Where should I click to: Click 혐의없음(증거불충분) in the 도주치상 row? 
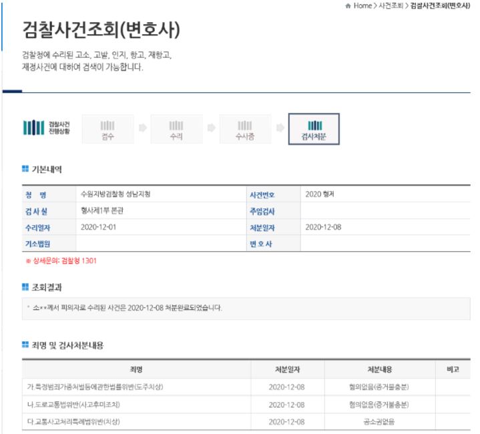[379, 387]
